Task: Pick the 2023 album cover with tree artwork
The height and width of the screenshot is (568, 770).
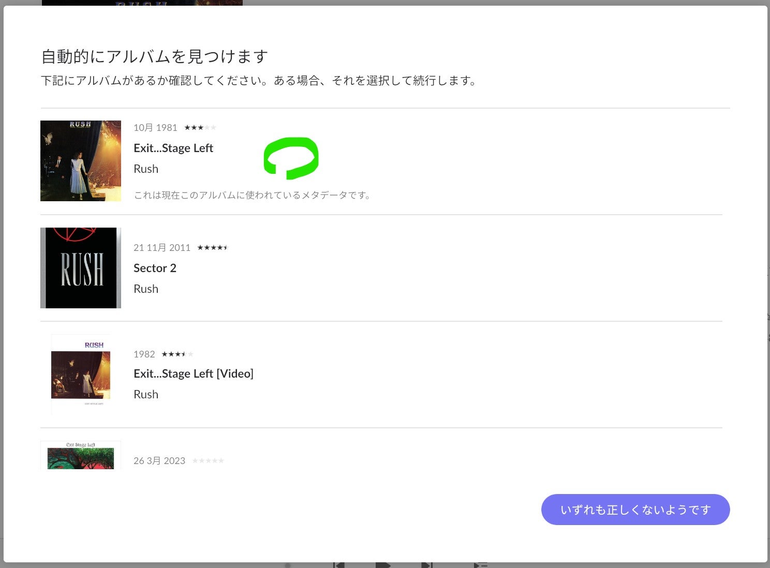Action: [81, 456]
